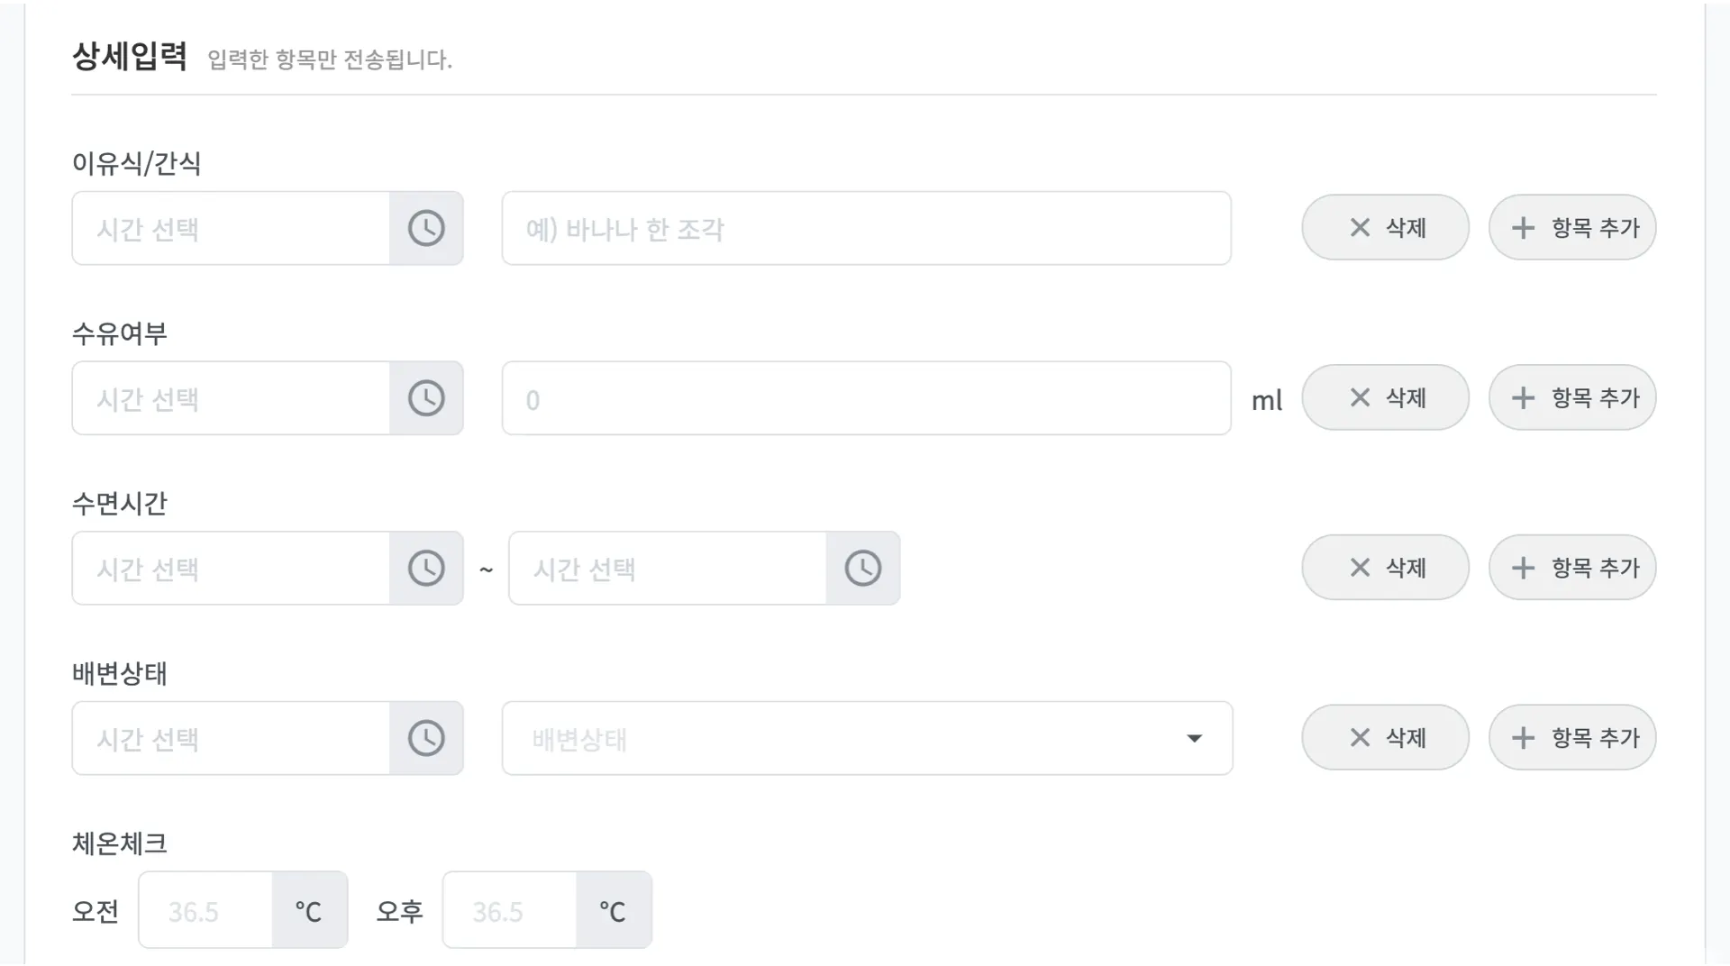Delete the 수유여부 entry
Image resolution: width=1730 pixels, height=966 pixels.
[1385, 397]
